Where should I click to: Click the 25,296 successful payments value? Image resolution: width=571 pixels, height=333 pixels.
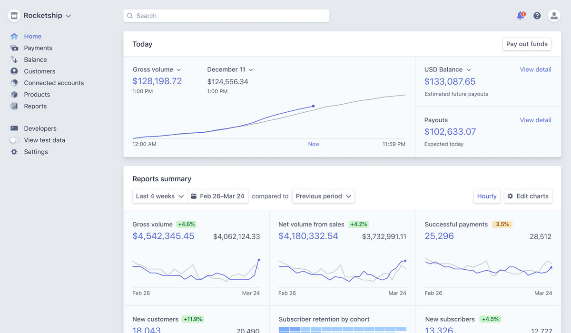tap(439, 236)
